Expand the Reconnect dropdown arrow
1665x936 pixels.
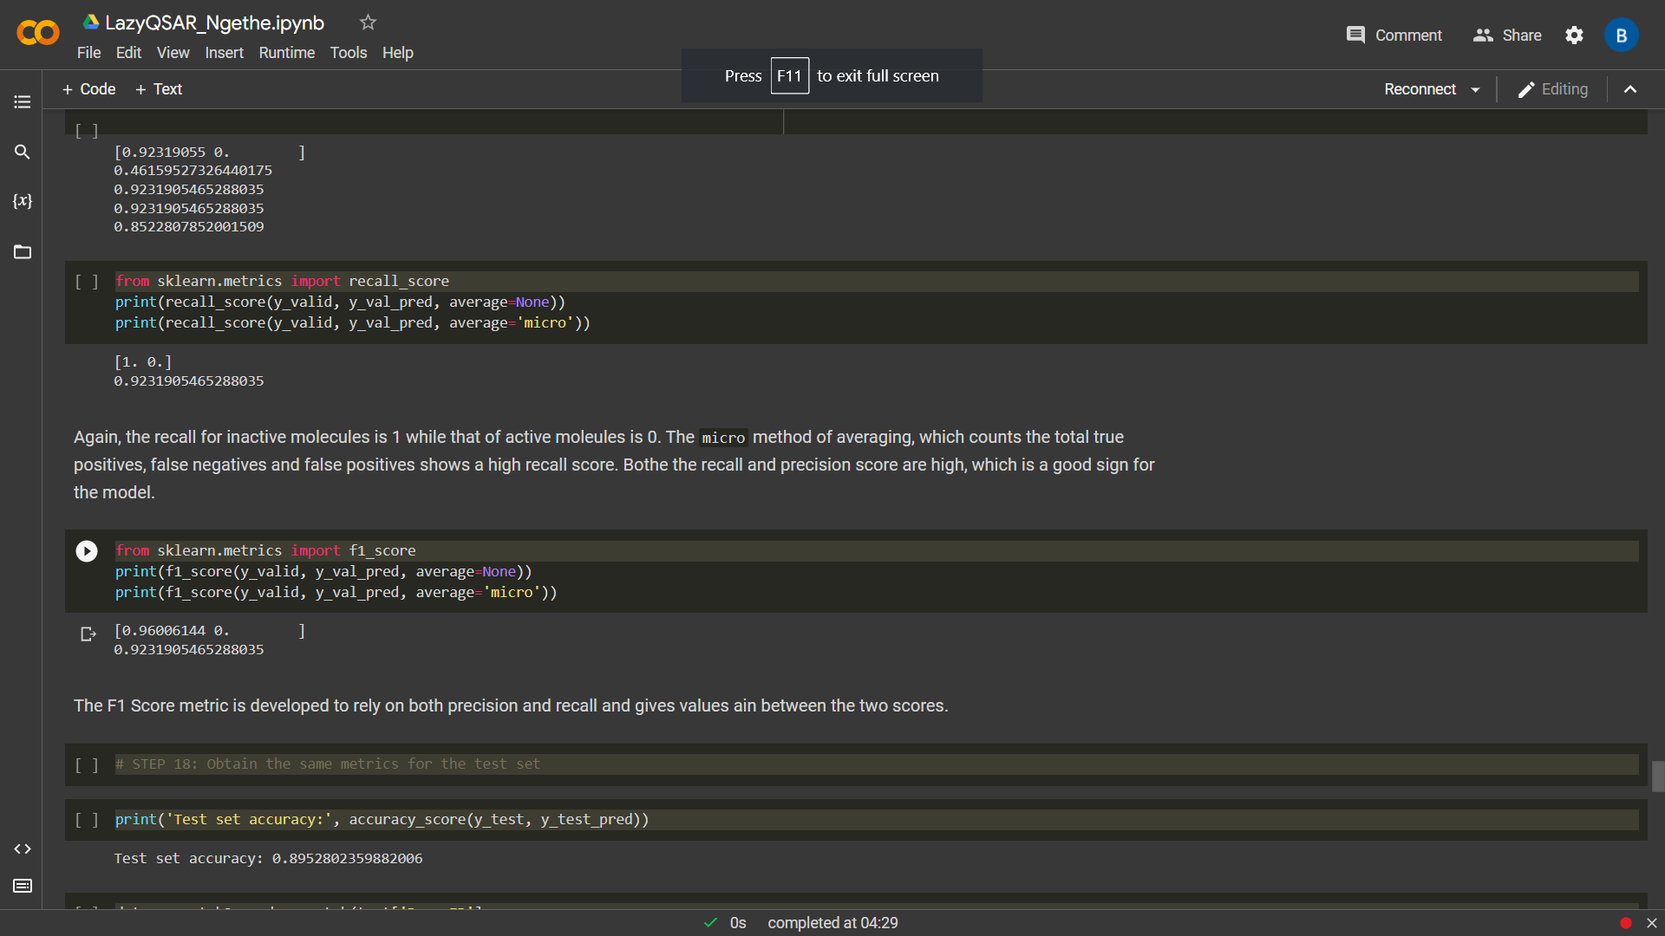click(x=1476, y=90)
